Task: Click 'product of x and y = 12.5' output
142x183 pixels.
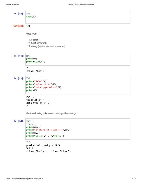Action: [43, 145]
